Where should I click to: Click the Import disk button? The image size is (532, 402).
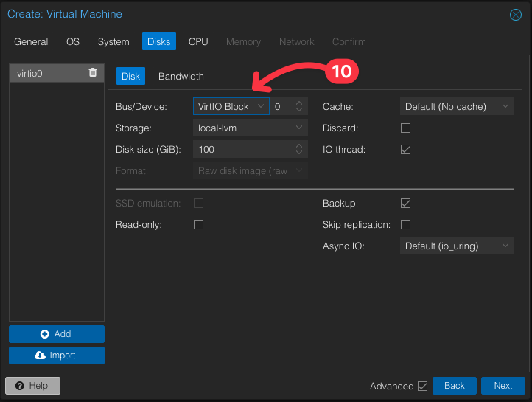tap(57, 356)
